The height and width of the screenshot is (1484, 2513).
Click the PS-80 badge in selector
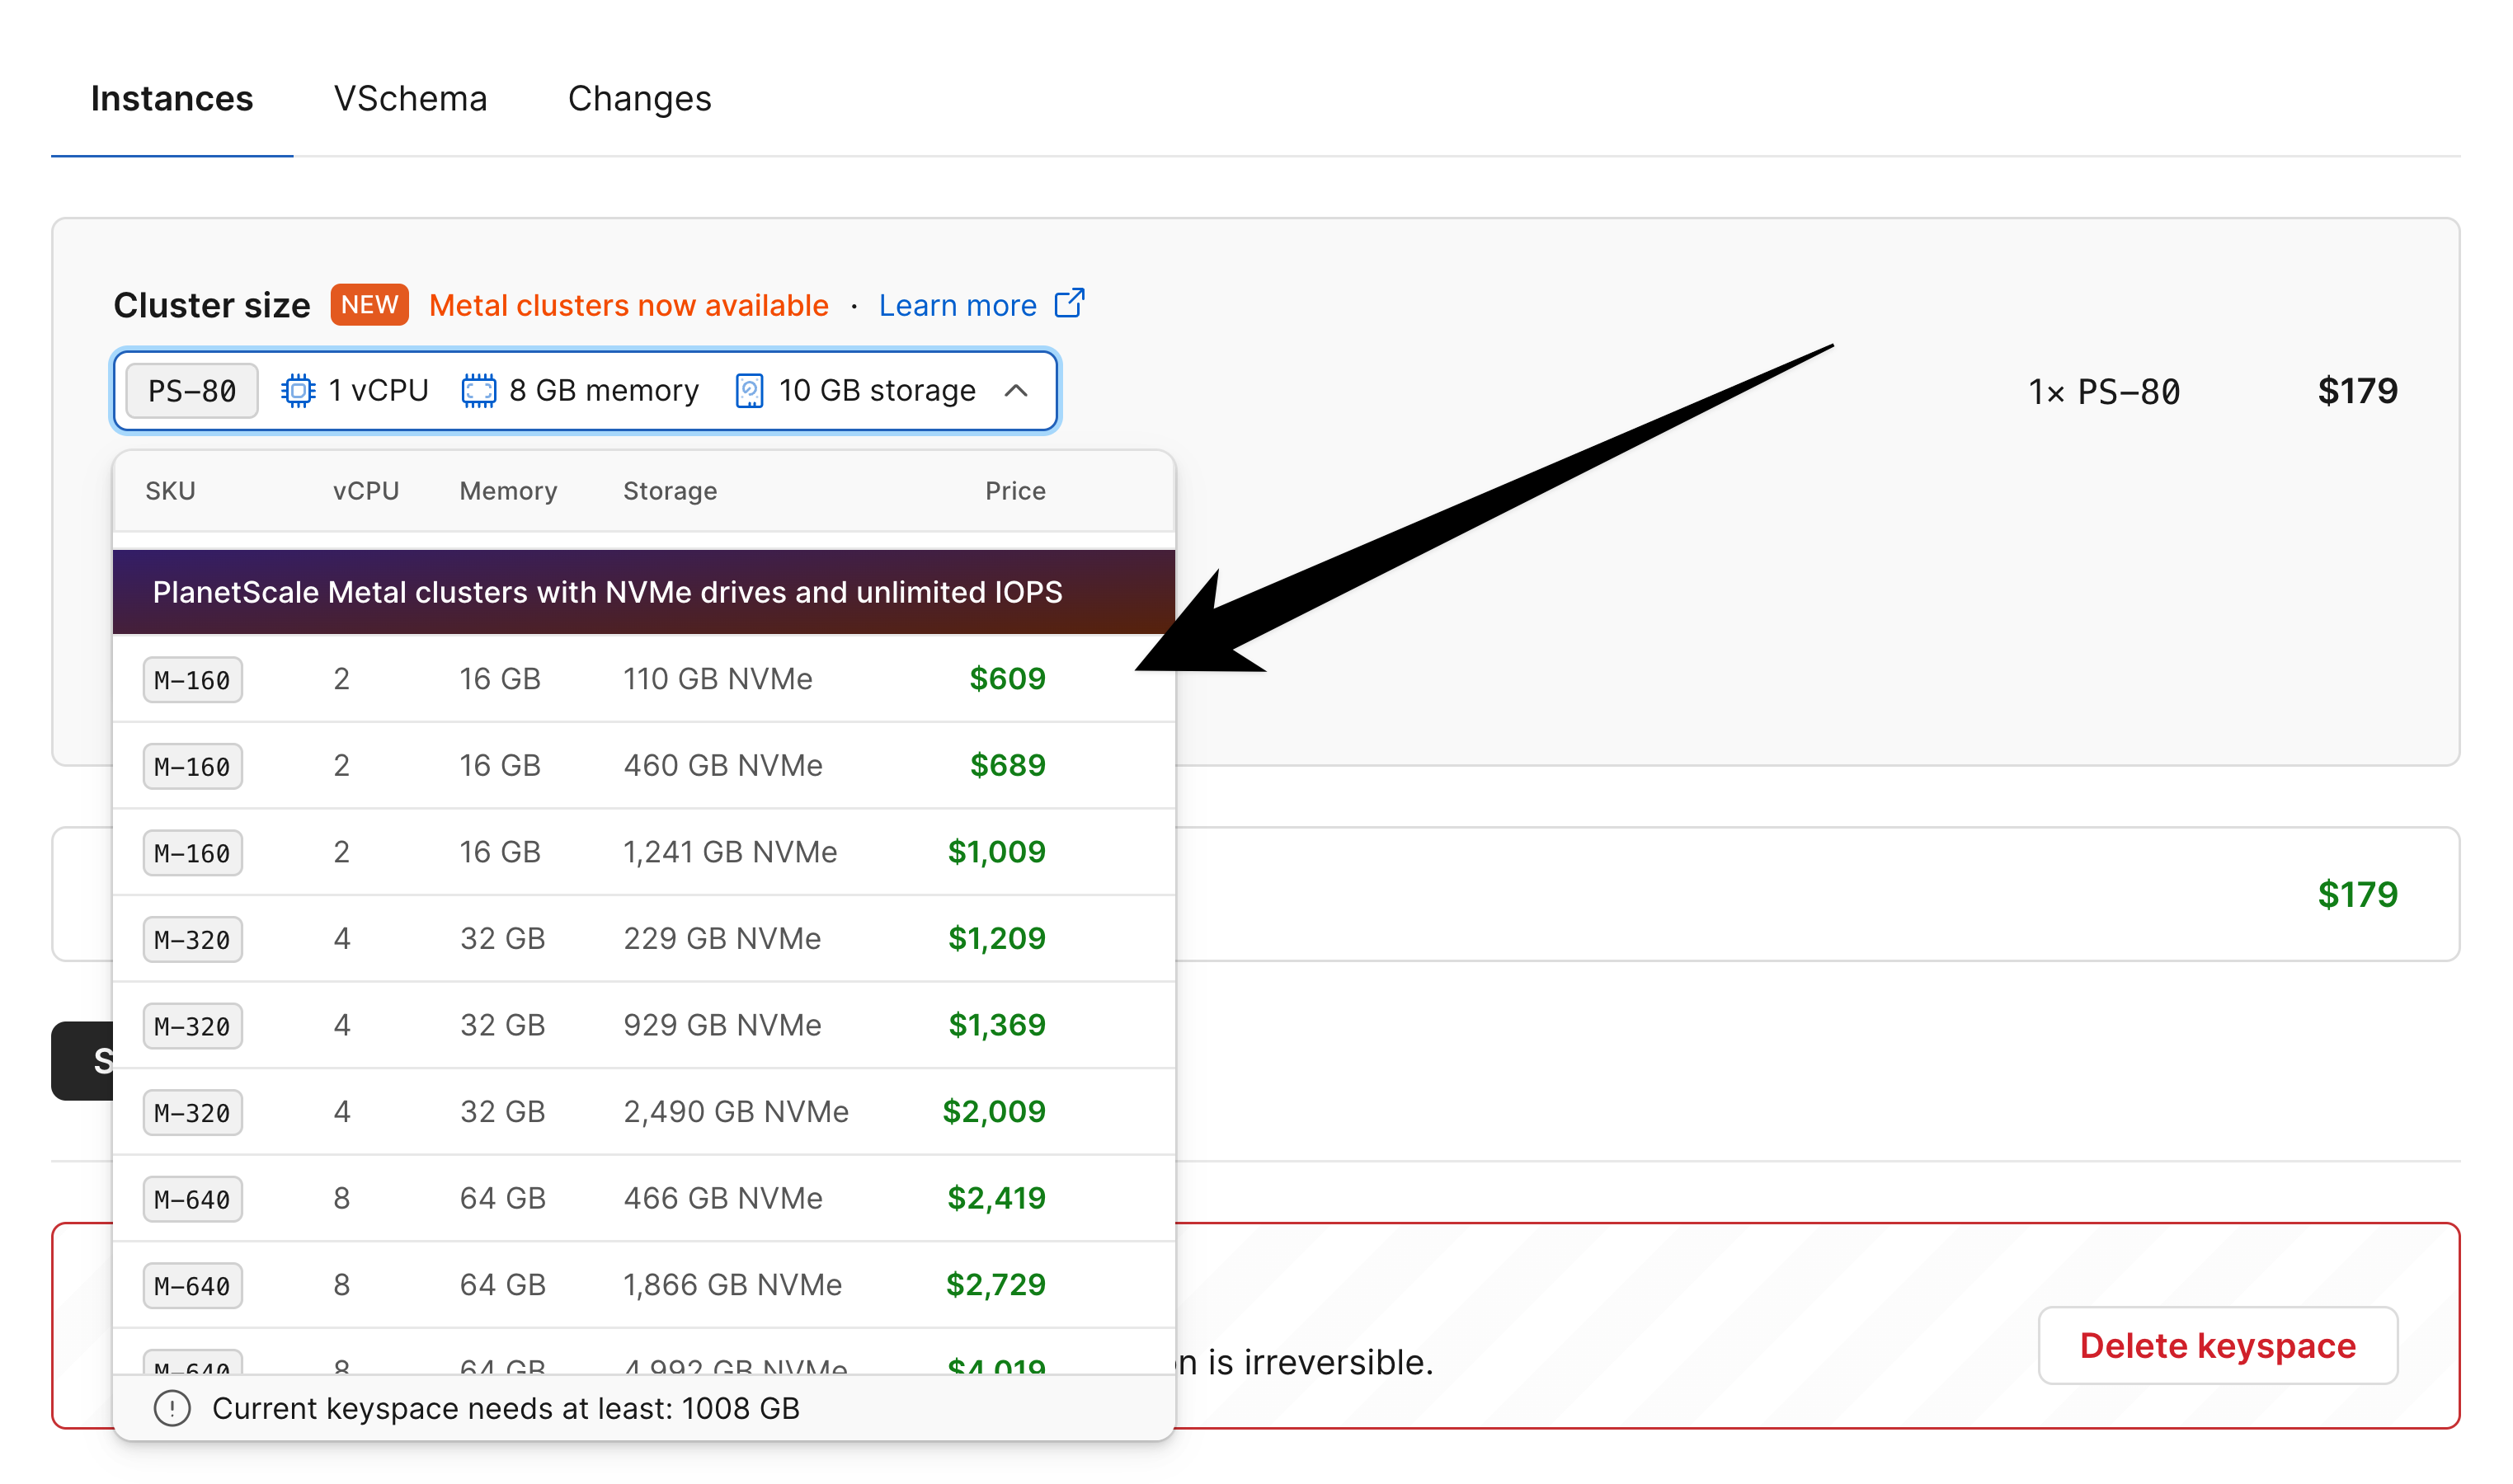[x=192, y=390]
